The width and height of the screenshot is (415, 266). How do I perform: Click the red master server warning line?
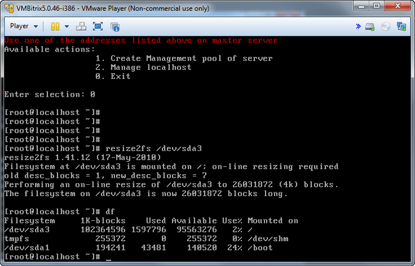[141, 40]
